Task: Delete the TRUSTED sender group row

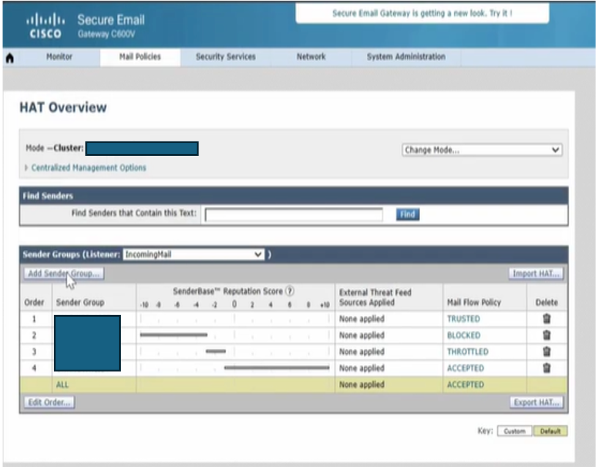Action: click(547, 319)
